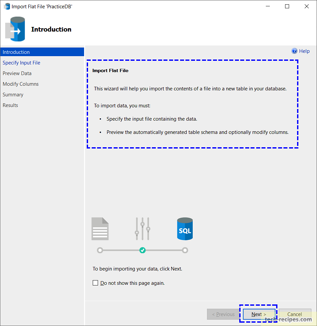Screen dimensions: 317x326
Task: Click the green checkmark progress step
Action: coord(143,250)
